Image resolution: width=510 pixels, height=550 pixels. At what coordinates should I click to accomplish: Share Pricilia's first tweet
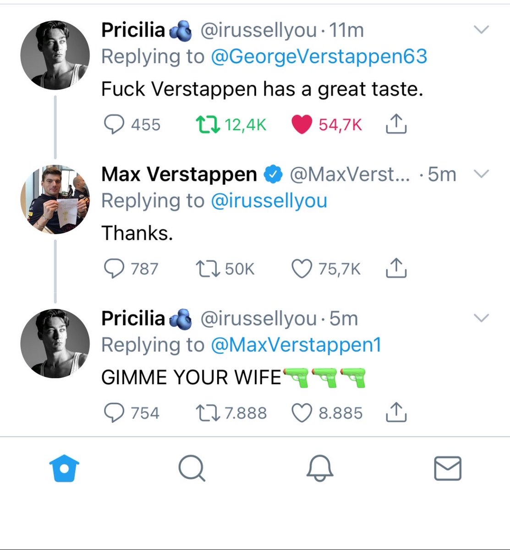point(396,124)
